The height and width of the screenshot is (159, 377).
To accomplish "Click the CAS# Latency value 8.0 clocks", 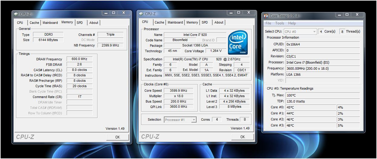I will tap(79, 70).
